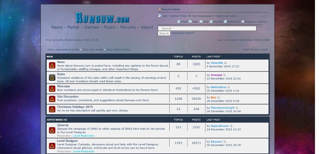Click the Logout power icon
Screen dimensions: 319x154
tap(242, 22)
